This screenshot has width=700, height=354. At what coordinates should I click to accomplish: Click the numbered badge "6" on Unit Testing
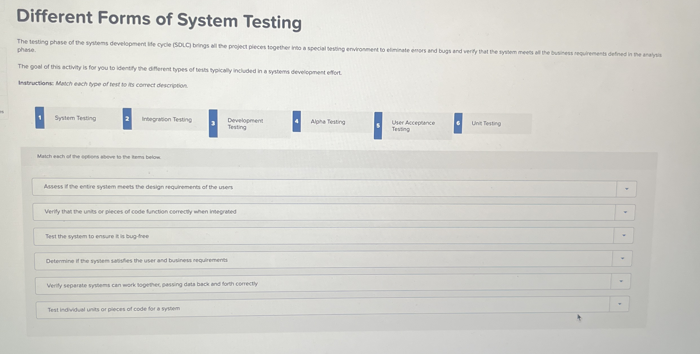[458, 123]
